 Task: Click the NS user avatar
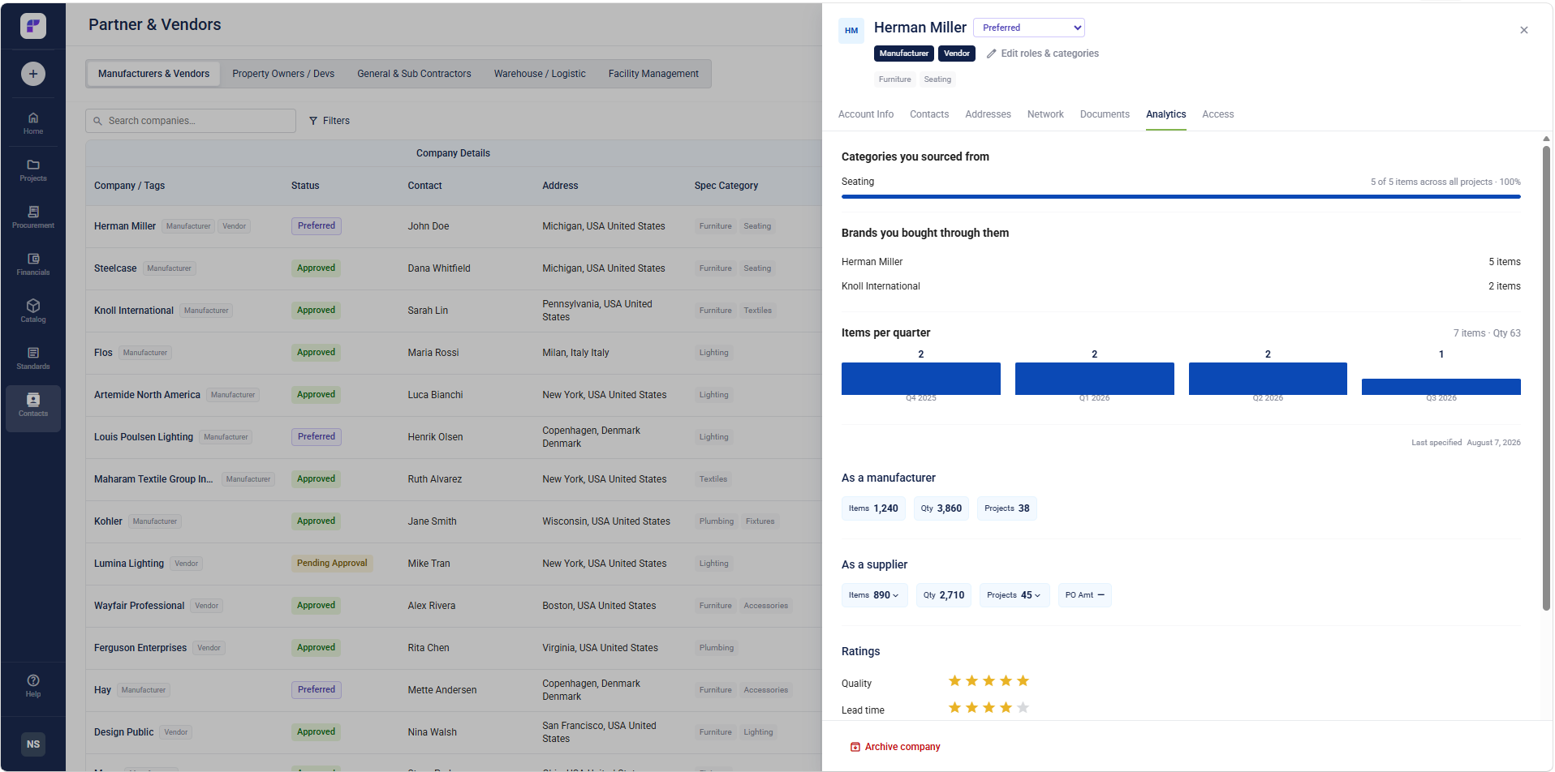pos(33,744)
